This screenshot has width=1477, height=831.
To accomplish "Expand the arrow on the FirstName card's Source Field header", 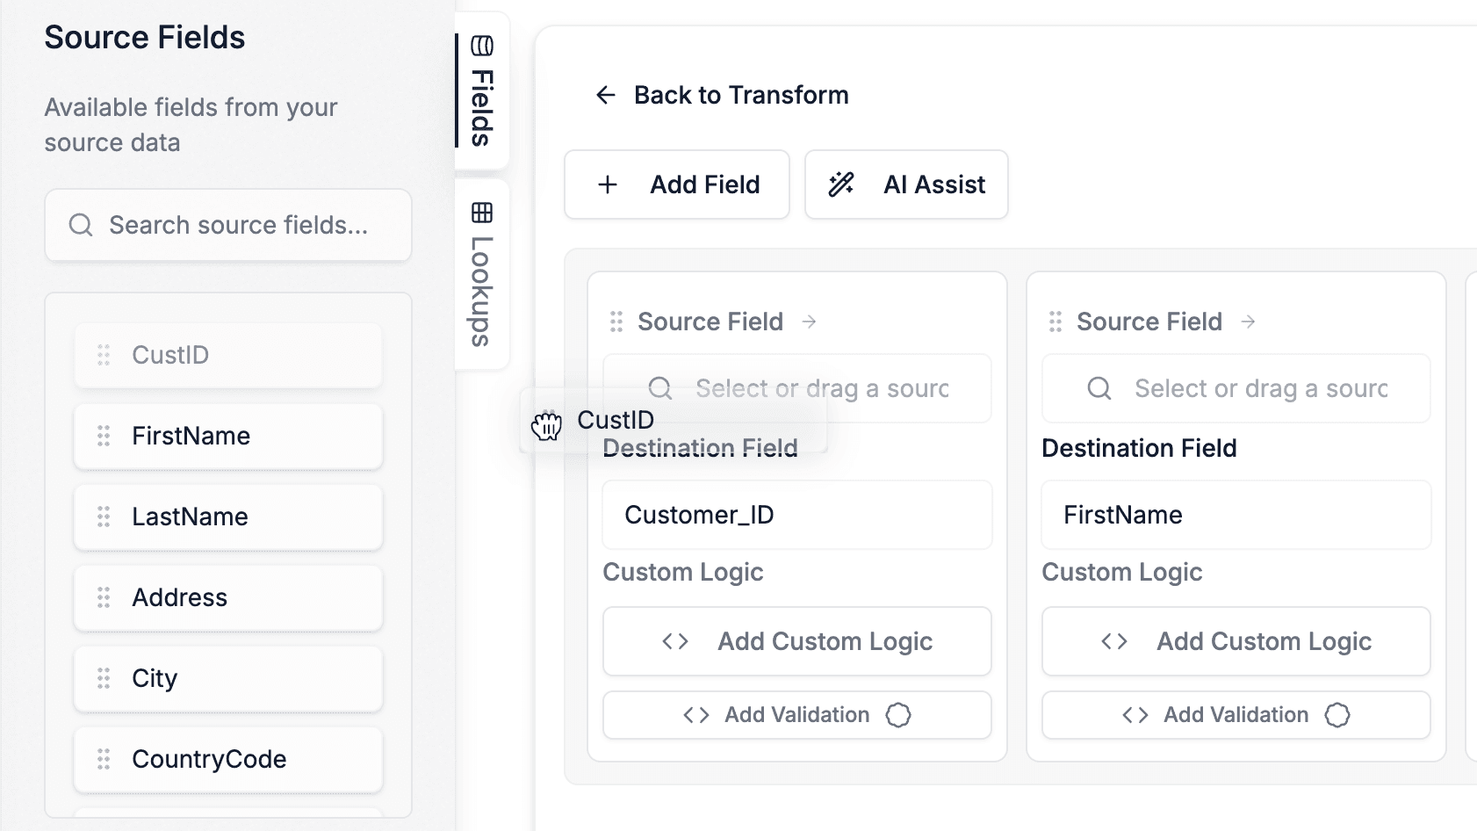I will 1247,321.
